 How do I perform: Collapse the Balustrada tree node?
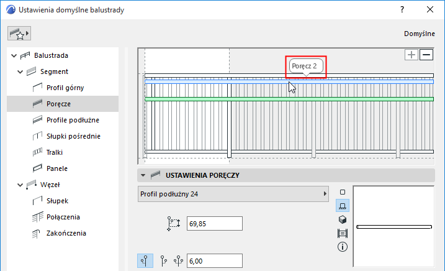tap(14, 55)
